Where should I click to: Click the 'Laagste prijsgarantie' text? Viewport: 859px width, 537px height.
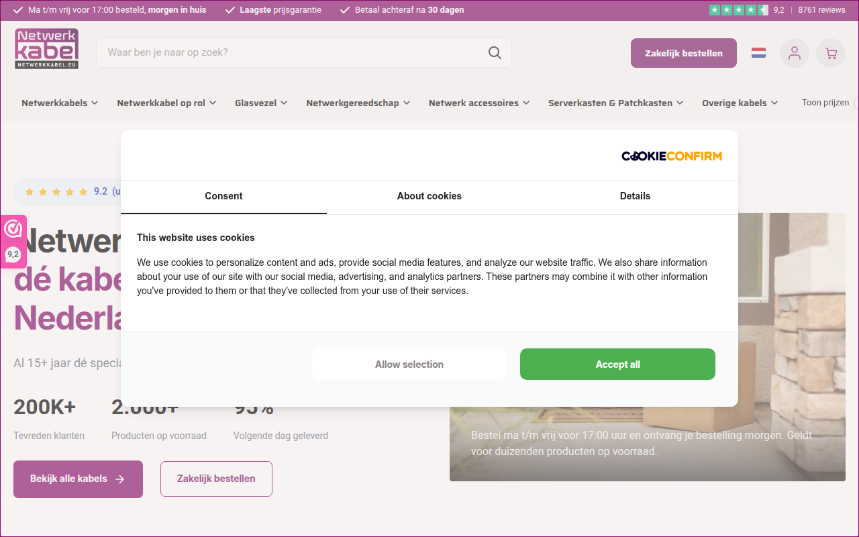click(281, 10)
